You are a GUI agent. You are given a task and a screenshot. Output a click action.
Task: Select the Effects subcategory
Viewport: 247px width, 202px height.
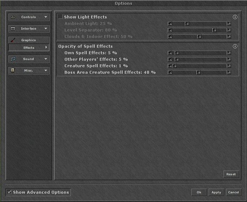coord(29,48)
